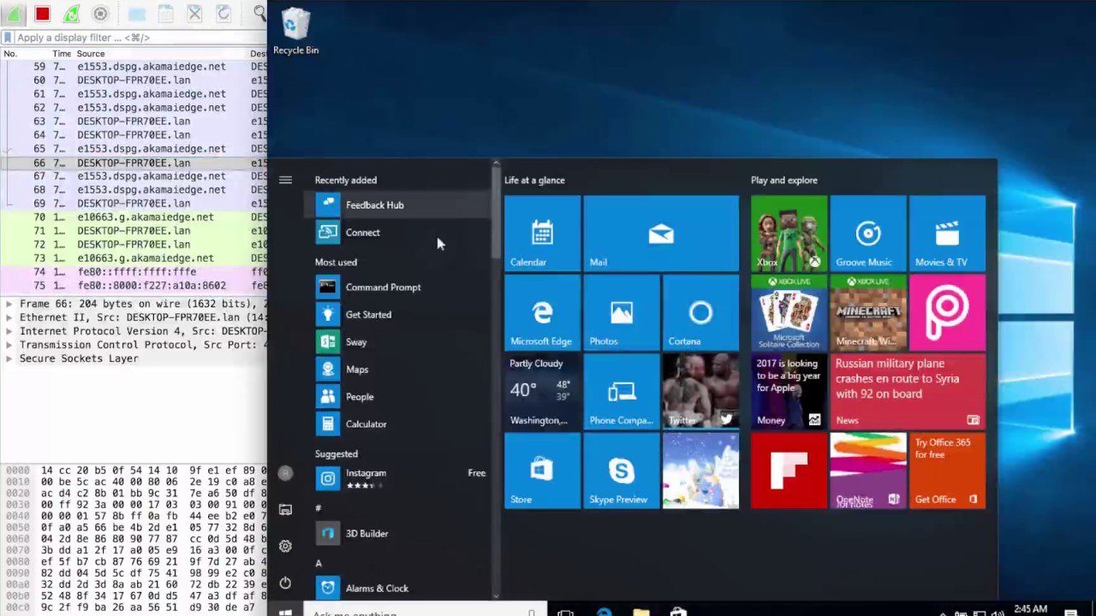This screenshot has height=616, width=1096.
Task: Click the 3D Builder app icon
Action: pos(327,533)
